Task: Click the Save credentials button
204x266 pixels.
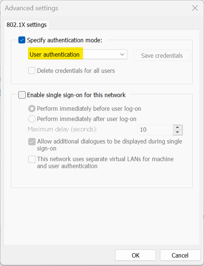Action: pyautogui.click(x=162, y=56)
